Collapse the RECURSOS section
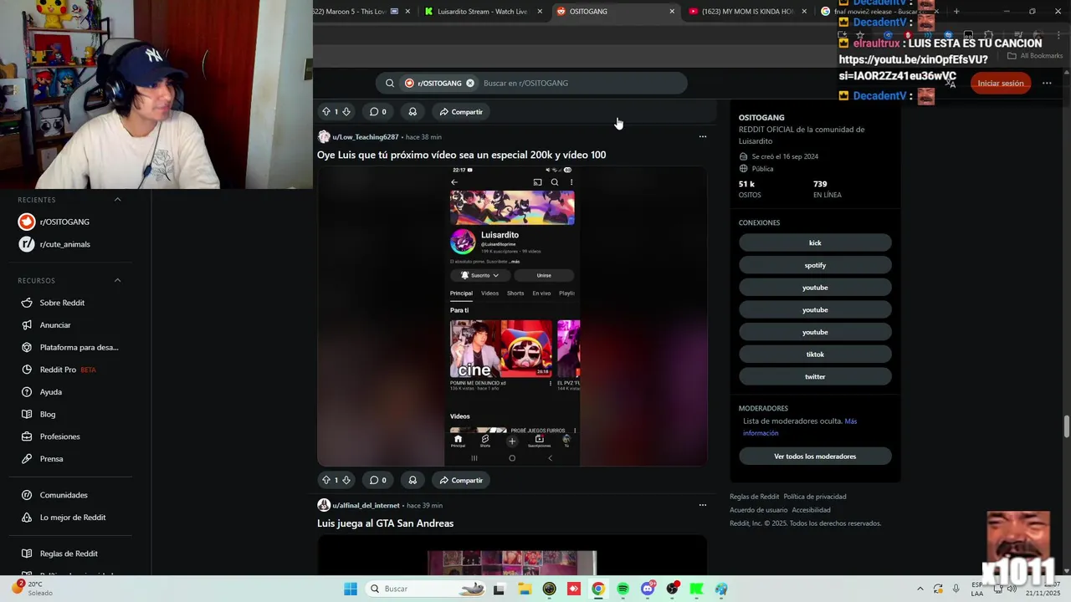This screenshot has width=1071, height=602. tap(117, 280)
